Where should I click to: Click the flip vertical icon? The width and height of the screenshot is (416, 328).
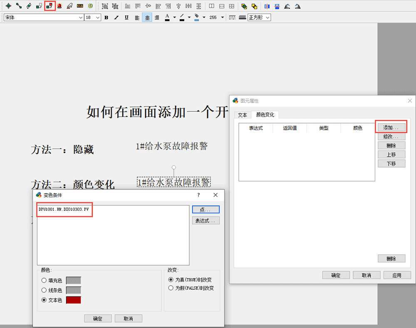click(277, 6)
